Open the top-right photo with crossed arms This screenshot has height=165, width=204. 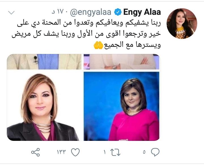pos(121,62)
